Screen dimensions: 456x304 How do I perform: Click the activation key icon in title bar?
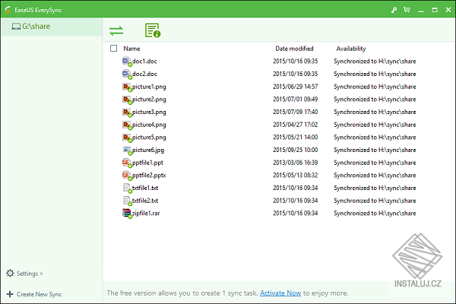click(394, 10)
